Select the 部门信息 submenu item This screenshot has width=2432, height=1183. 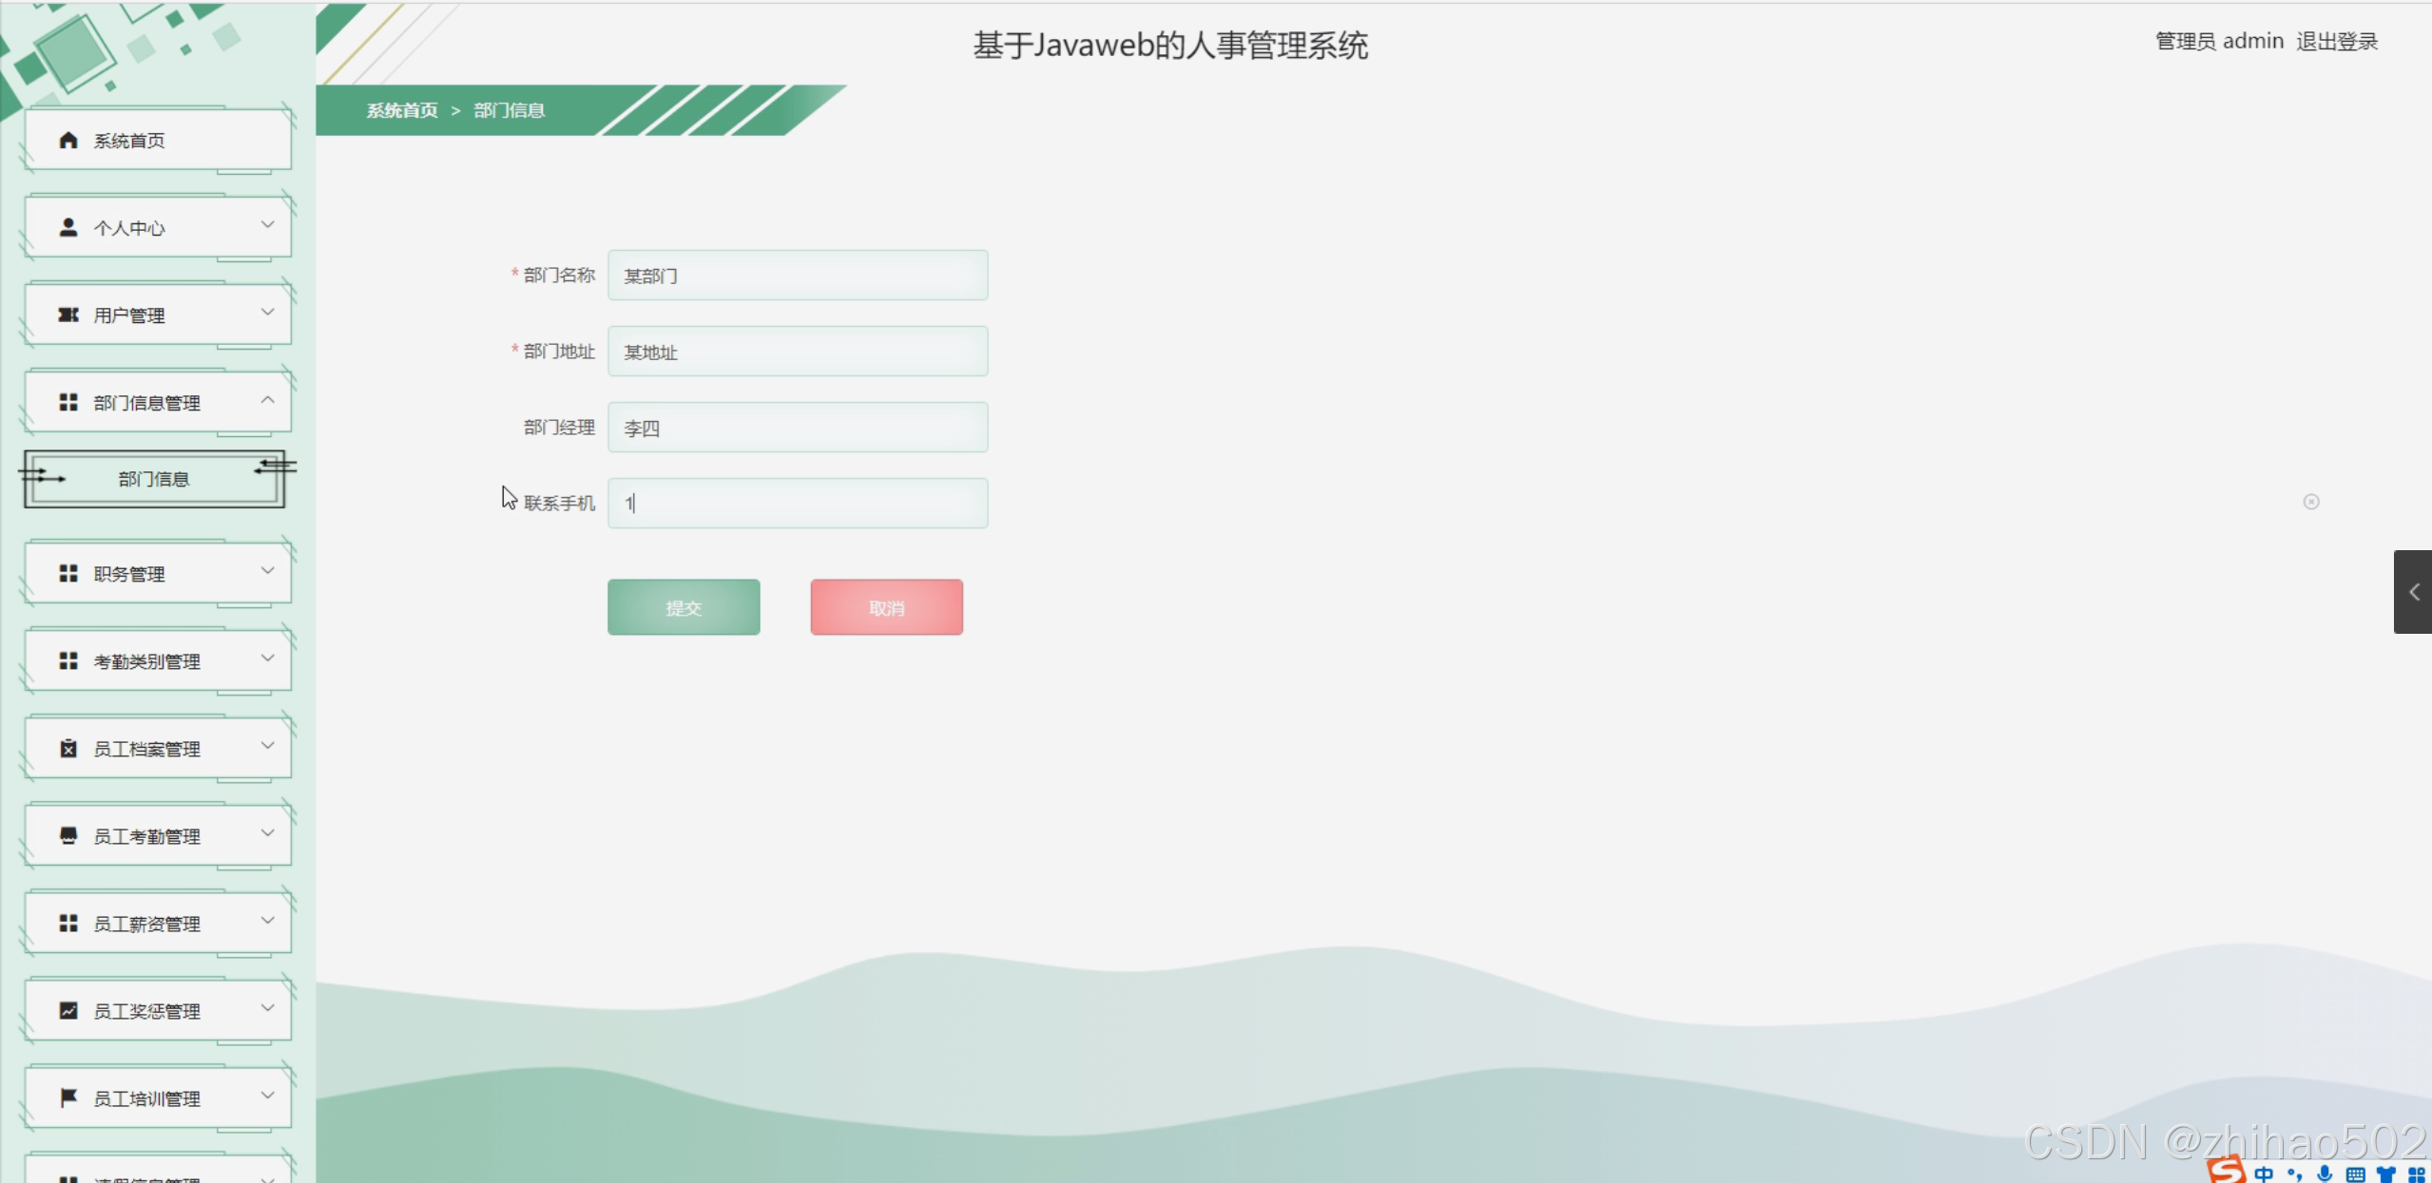coord(154,479)
